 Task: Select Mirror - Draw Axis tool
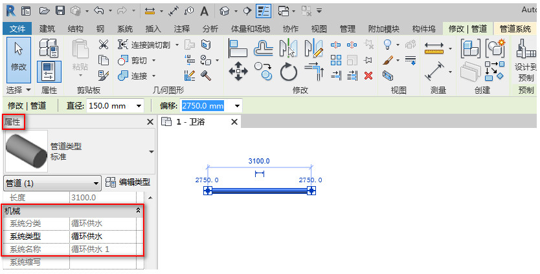(314, 48)
